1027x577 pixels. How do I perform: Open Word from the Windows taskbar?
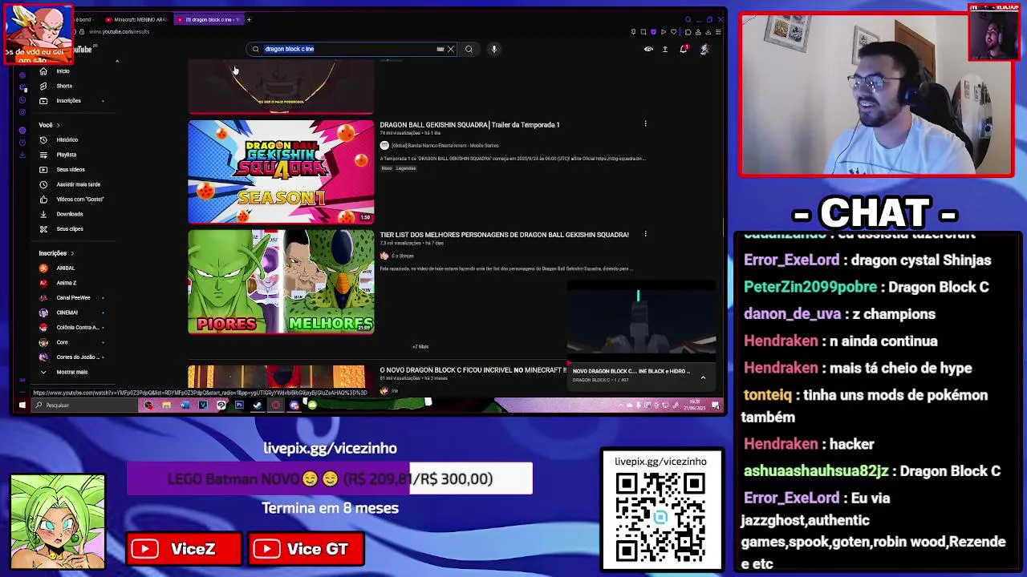(x=185, y=406)
